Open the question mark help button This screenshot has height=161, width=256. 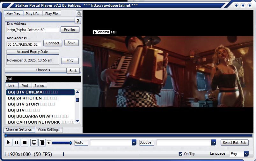[78, 21]
